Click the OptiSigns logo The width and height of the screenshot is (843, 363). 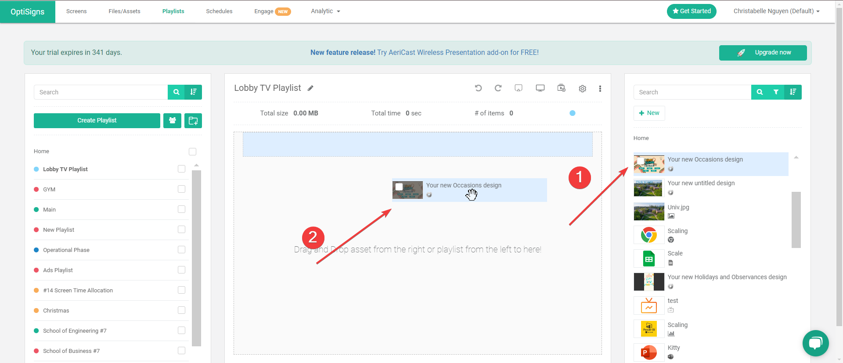28,11
